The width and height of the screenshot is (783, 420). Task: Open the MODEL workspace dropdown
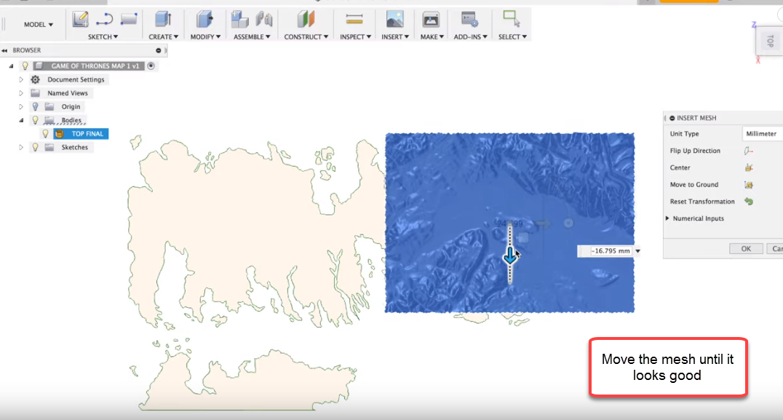tap(39, 25)
